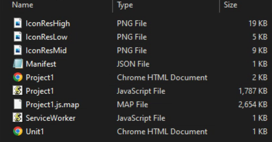This screenshot has height=142, width=272.
Task: Click the script icon of Project1 JavaScript File
Action: (x=18, y=90)
